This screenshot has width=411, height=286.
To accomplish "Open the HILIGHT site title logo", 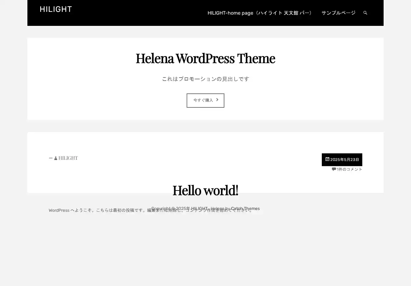I will [56, 9].
